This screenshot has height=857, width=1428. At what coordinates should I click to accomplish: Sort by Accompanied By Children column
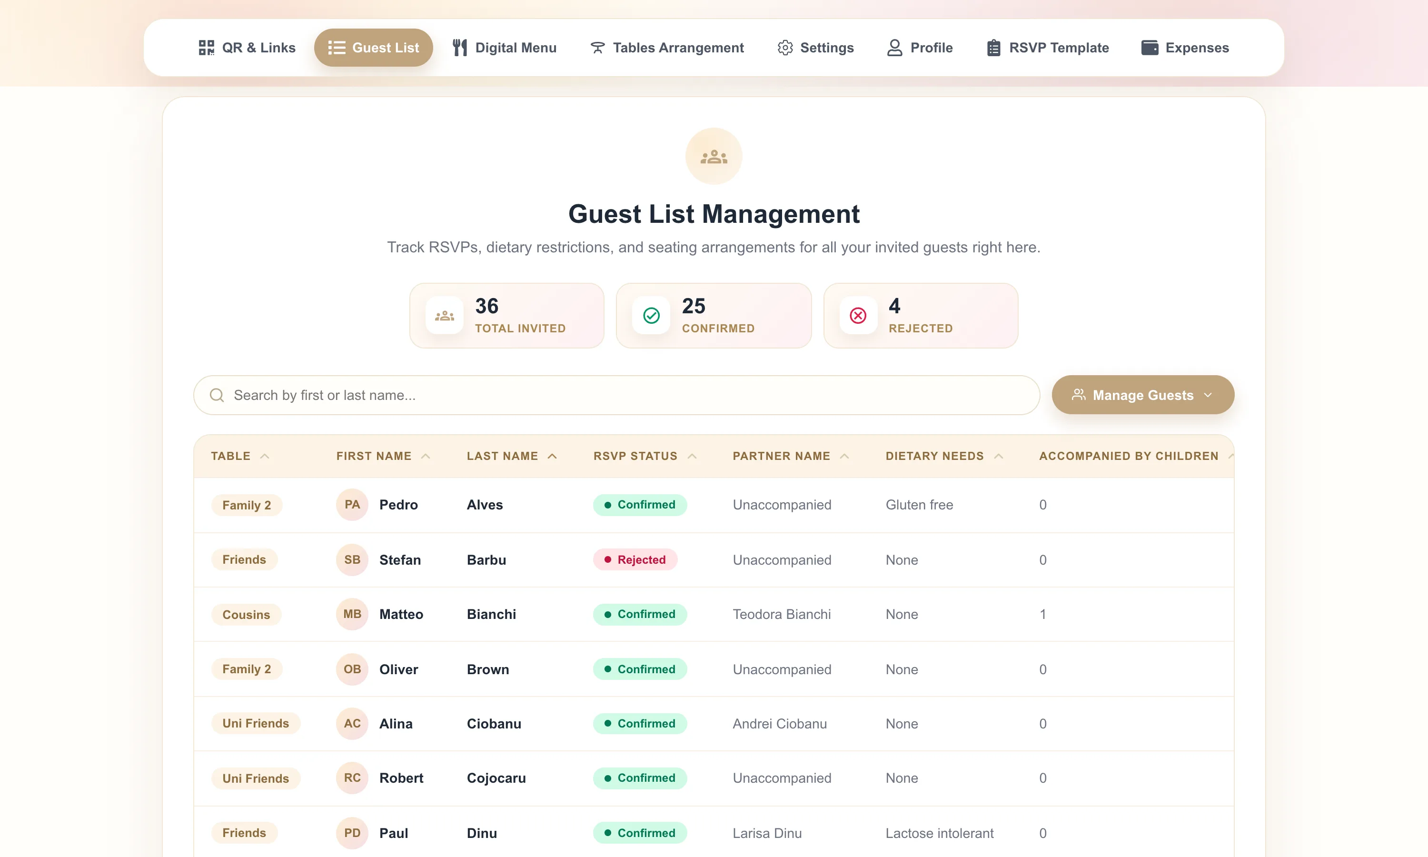coord(1136,456)
